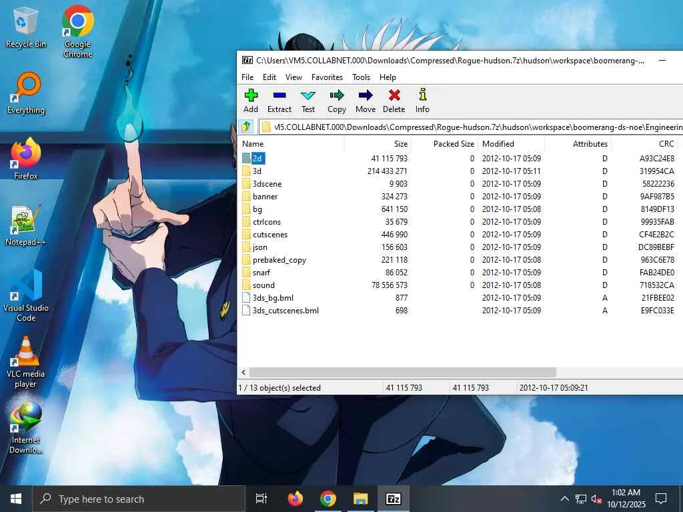
Task: Minimize the 7-Zip window
Action: [662, 60]
